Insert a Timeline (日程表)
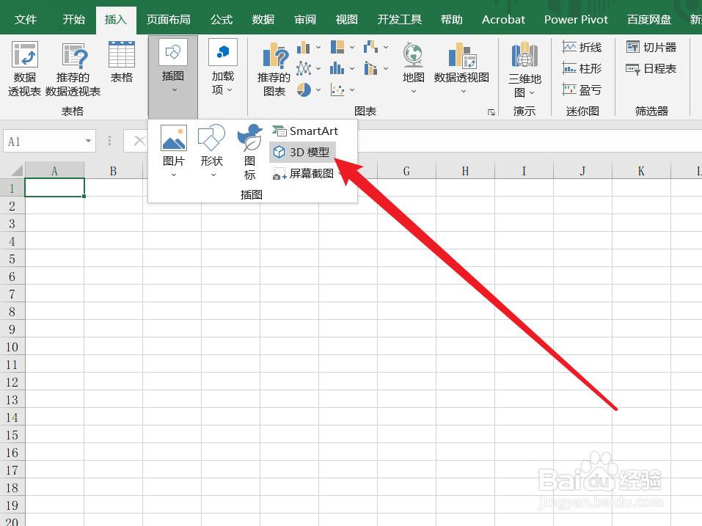 [x=651, y=68]
